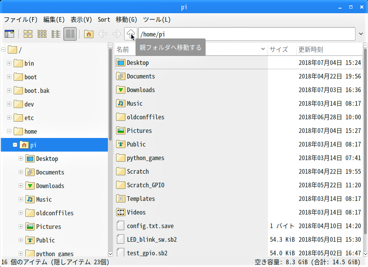Click Desktop folder icon in file list
Viewport: 368px width, 267px height.
[x=121, y=63]
